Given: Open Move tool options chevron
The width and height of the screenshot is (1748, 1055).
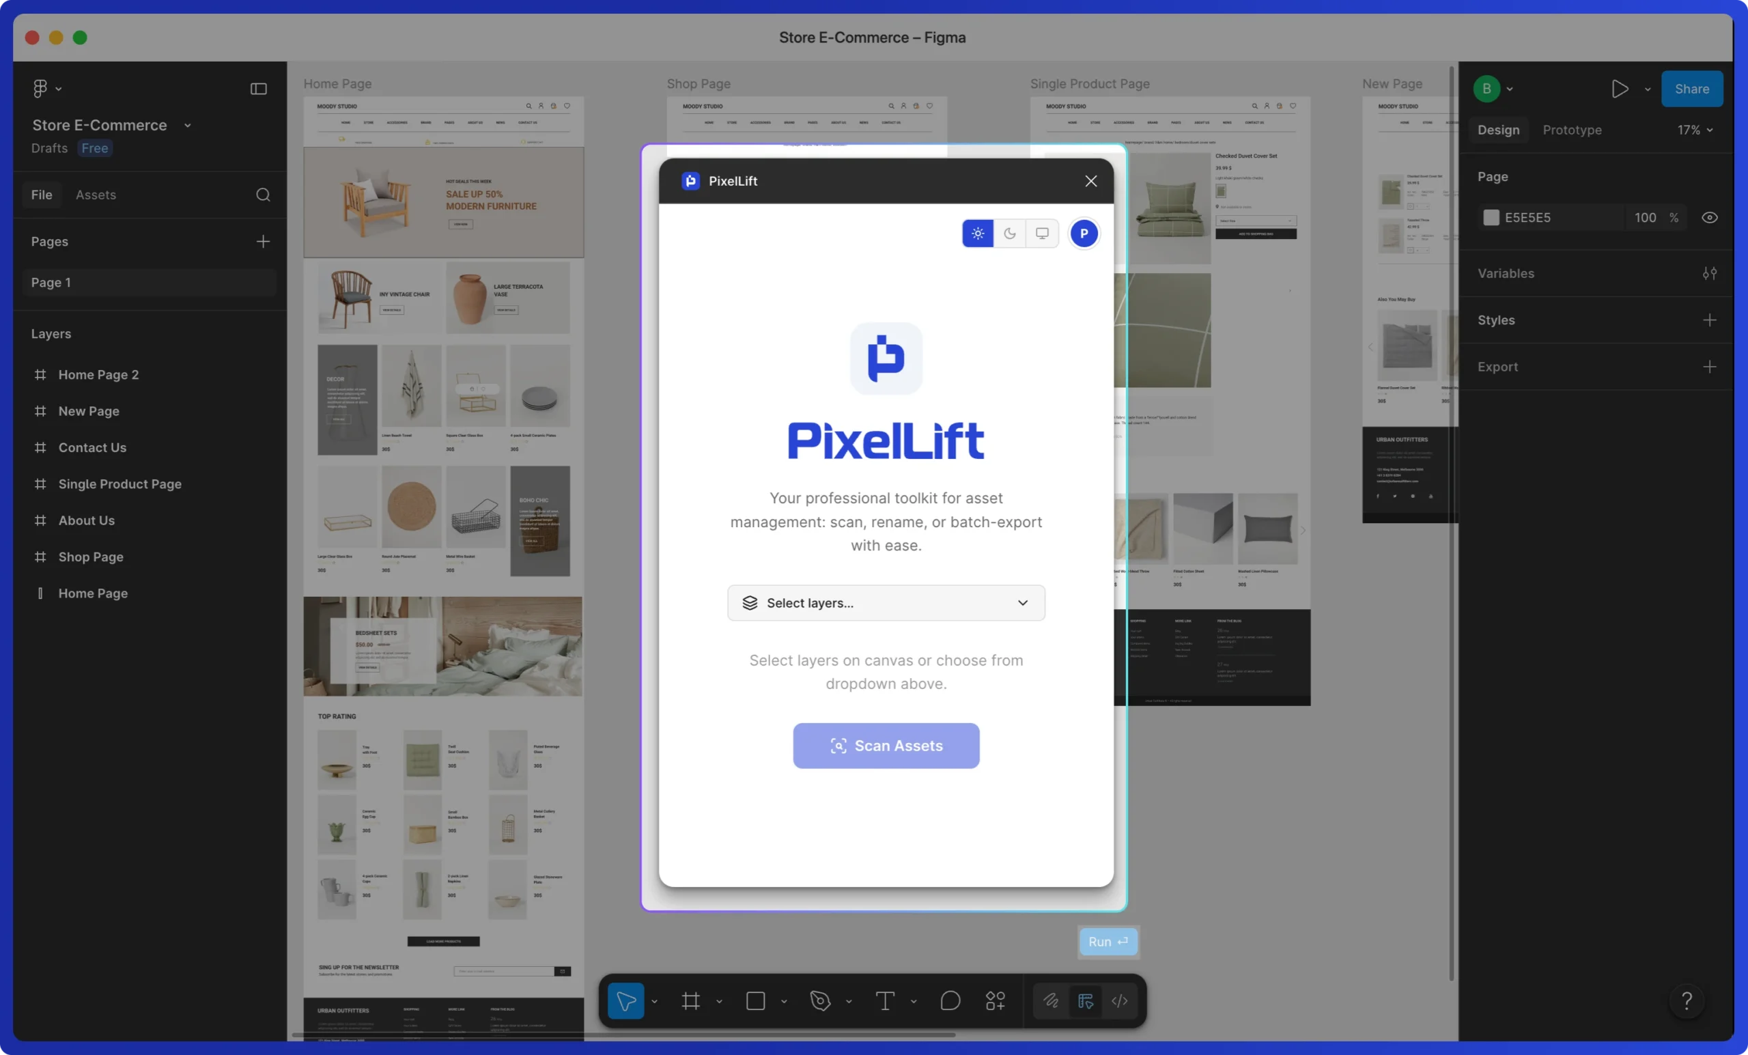Looking at the screenshot, I should point(654,1001).
